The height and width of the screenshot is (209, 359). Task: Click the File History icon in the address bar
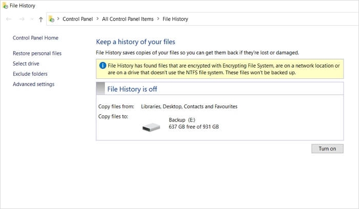point(51,19)
